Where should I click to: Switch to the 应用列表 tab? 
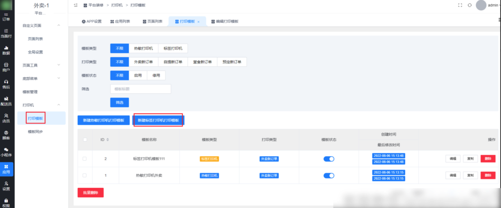120,21
